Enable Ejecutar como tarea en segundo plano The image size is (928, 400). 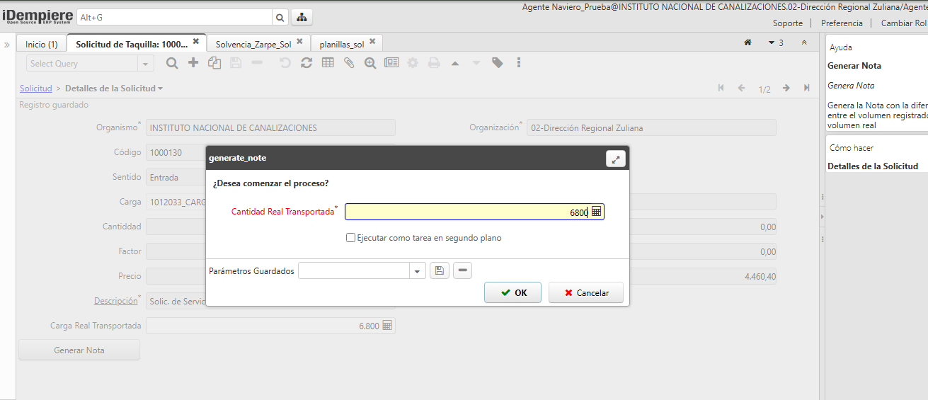(x=350, y=238)
